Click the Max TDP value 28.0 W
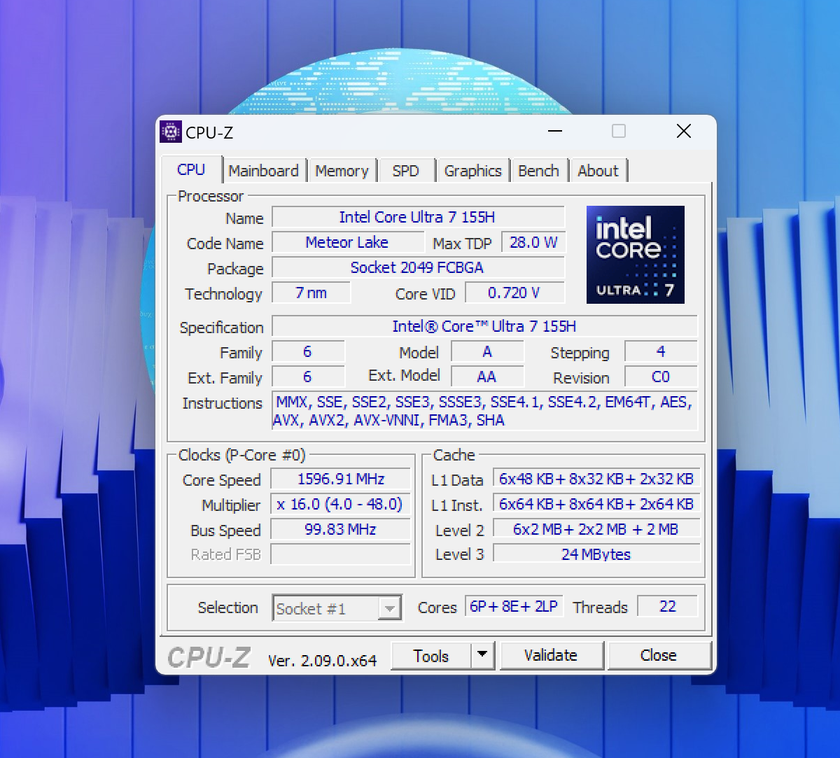Viewport: 840px width, 758px height. click(x=533, y=242)
